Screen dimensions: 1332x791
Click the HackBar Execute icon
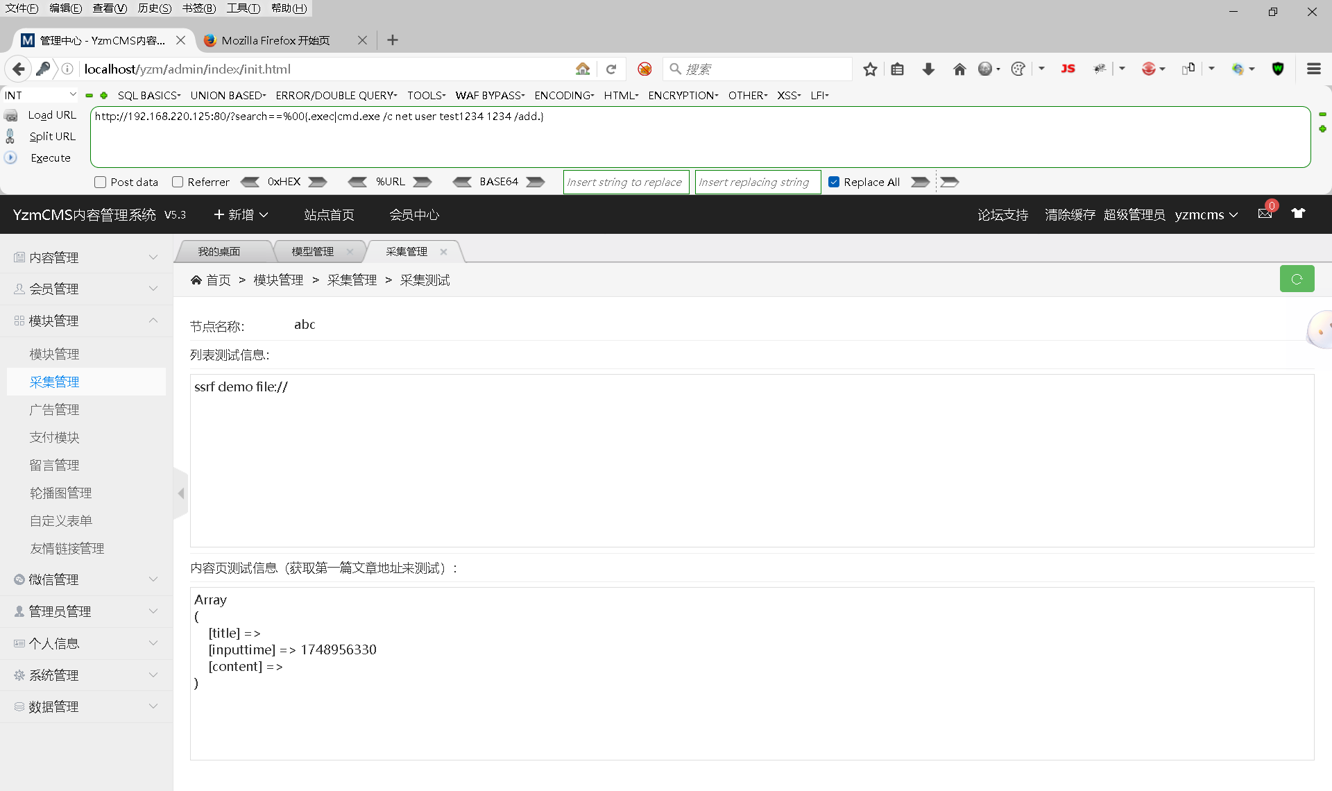click(x=11, y=158)
